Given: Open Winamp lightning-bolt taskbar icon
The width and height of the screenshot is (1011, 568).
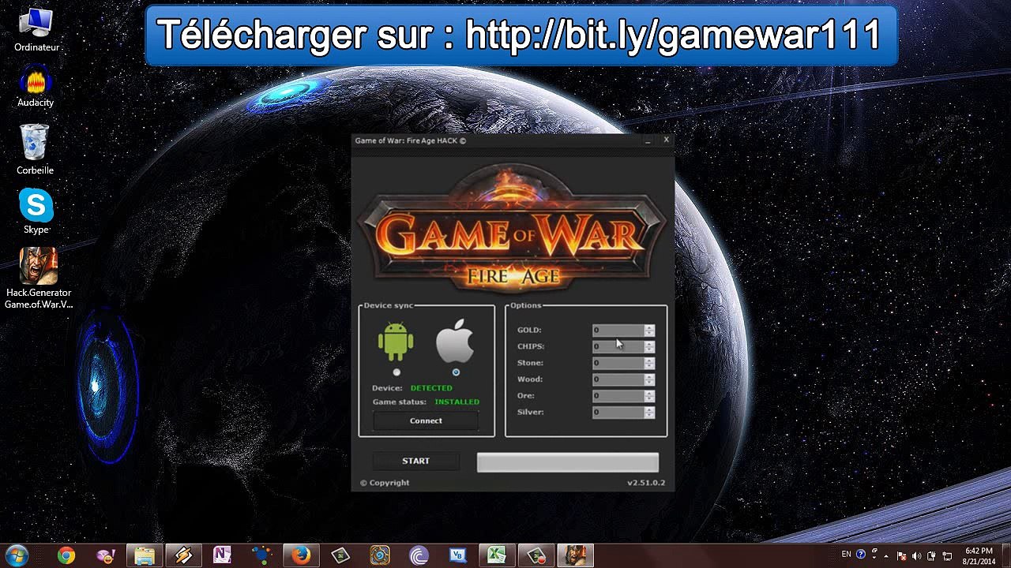Looking at the screenshot, I should tap(183, 555).
